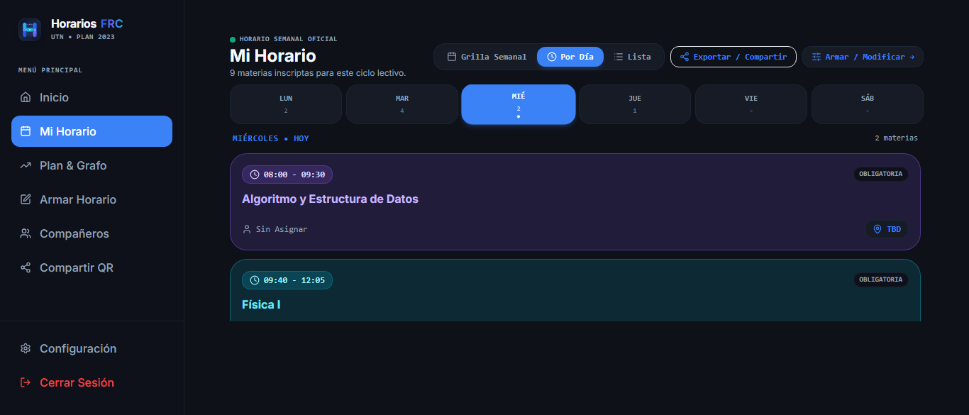Click the location pin icon beside TBD

pos(877,229)
